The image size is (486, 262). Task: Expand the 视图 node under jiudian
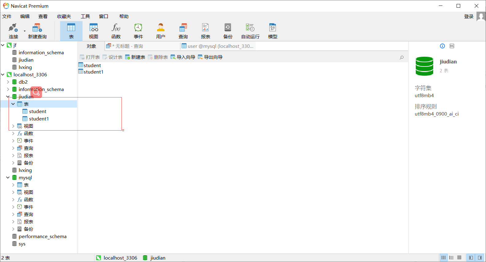click(x=13, y=126)
